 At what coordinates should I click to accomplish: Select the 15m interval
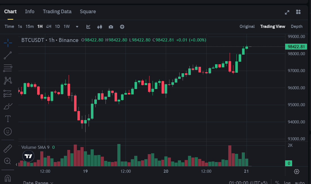[30, 26]
